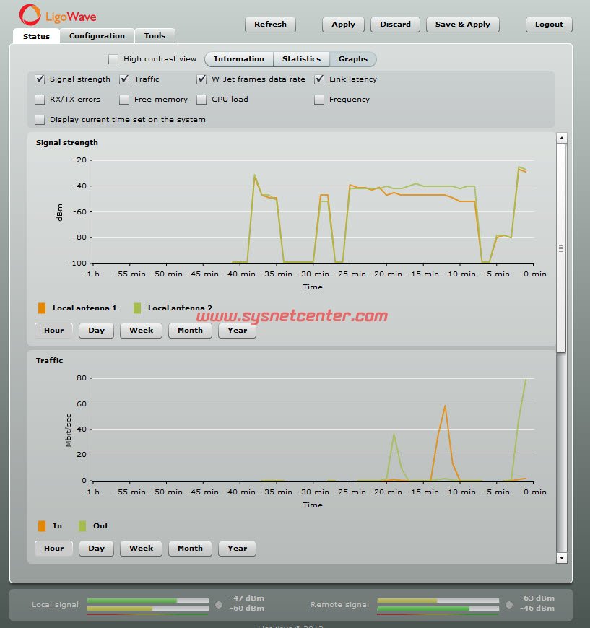Set Traffic graph range to Year
The width and height of the screenshot is (590, 628).
(x=237, y=549)
